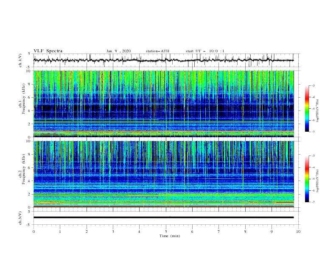Click the ch.2 'Frequency (kHz)' axis label
Screen dimensions: 336x260
pyautogui.click(x=24, y=169)
